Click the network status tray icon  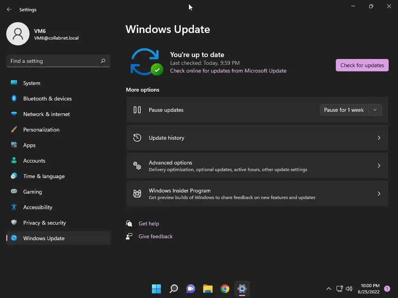339,289
